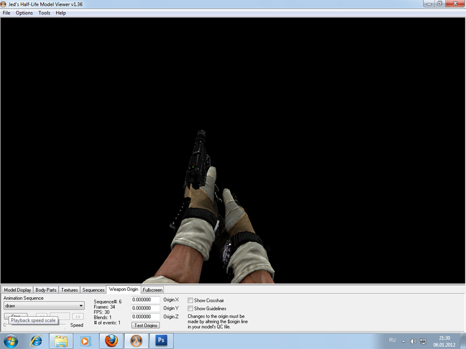Click the 'Blends: 1' info text
Screen dimensions: 466x349
tap(103, 318)
